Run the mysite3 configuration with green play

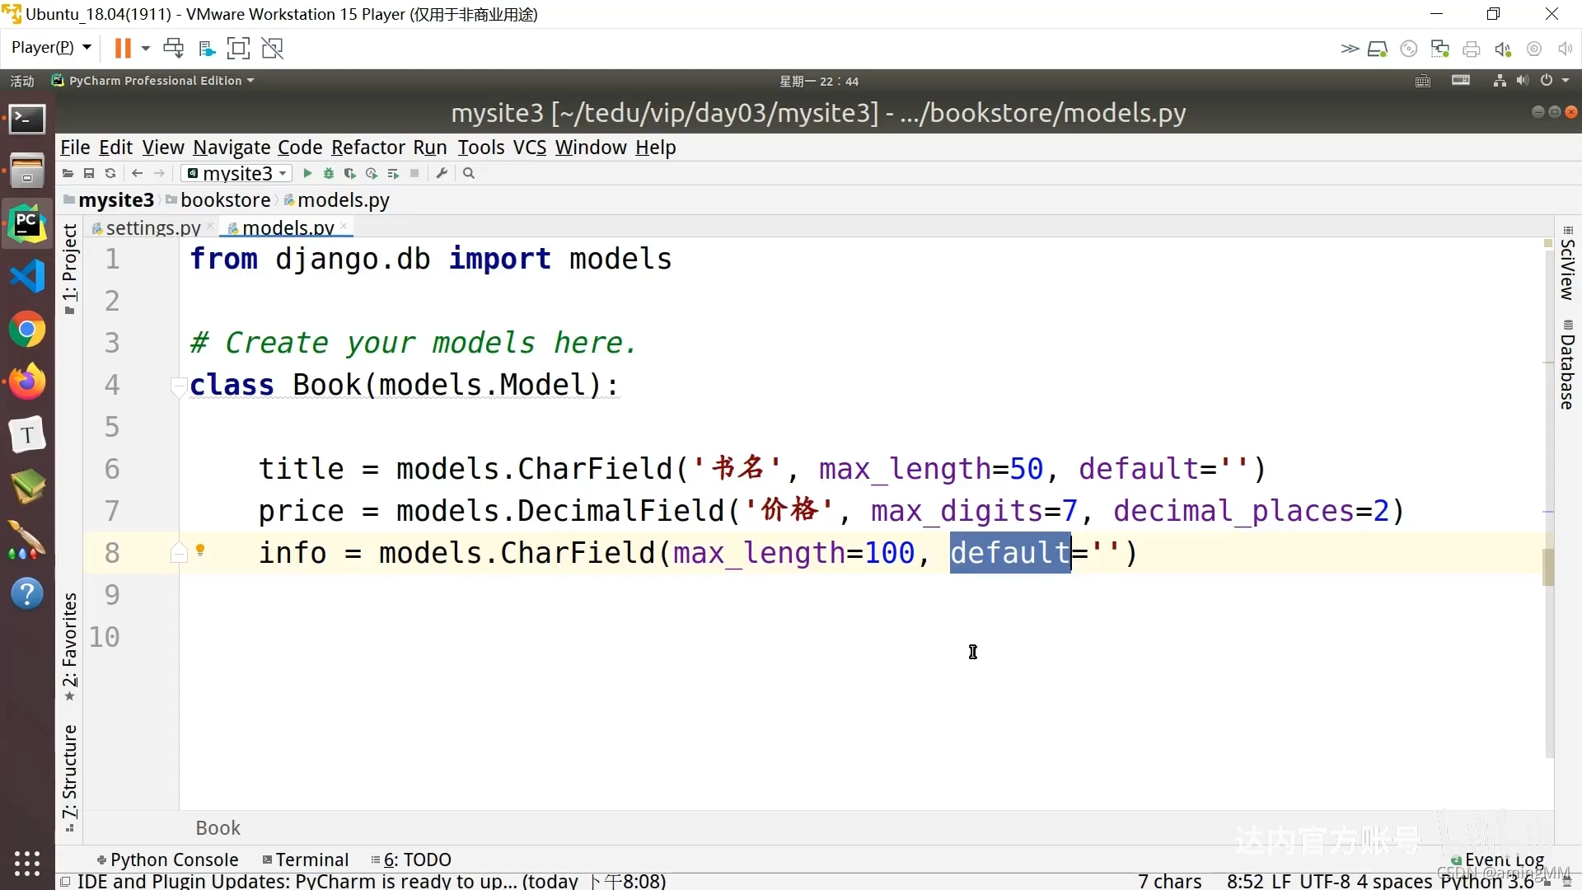tap(307, 173)
